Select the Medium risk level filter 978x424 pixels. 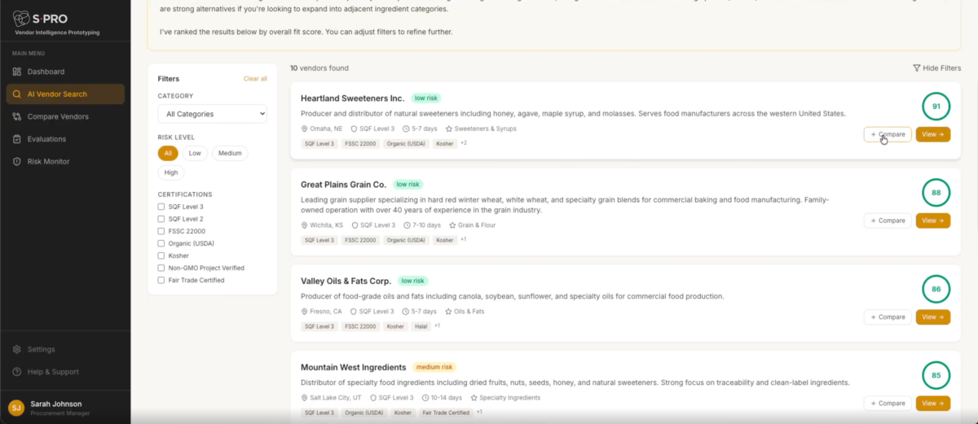(x=230, y=153)
